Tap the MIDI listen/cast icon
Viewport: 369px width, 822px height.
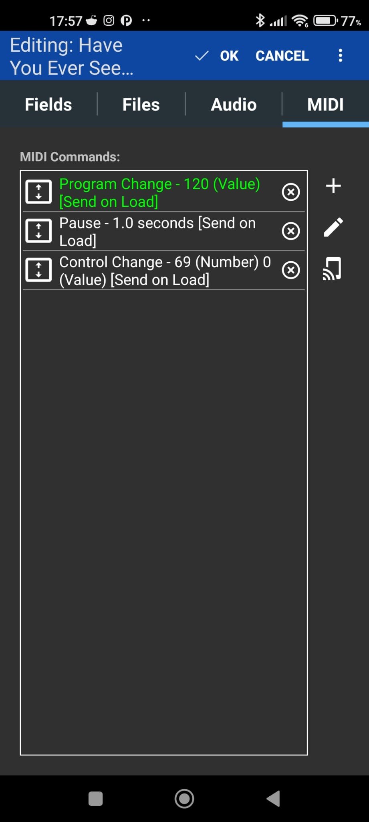332,269
